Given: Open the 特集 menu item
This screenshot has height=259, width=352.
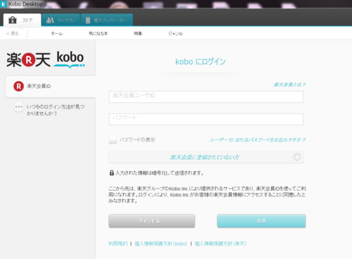Looking at the screenshot, I should pos(138,34).
